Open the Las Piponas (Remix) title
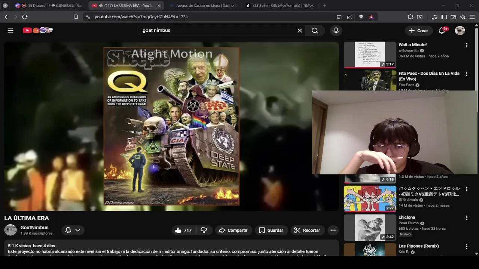 click(418, 246)
